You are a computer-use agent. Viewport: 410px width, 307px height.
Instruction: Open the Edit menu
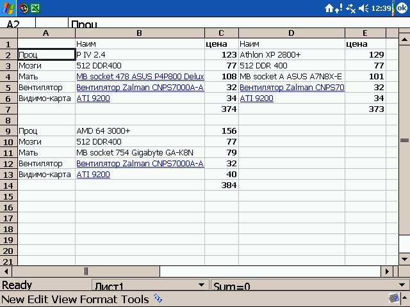click(x=38, y=299)
